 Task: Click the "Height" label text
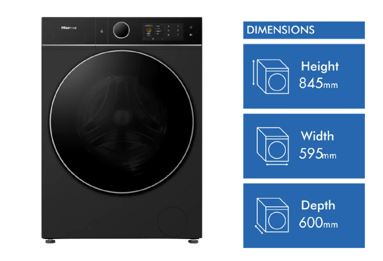320,67
